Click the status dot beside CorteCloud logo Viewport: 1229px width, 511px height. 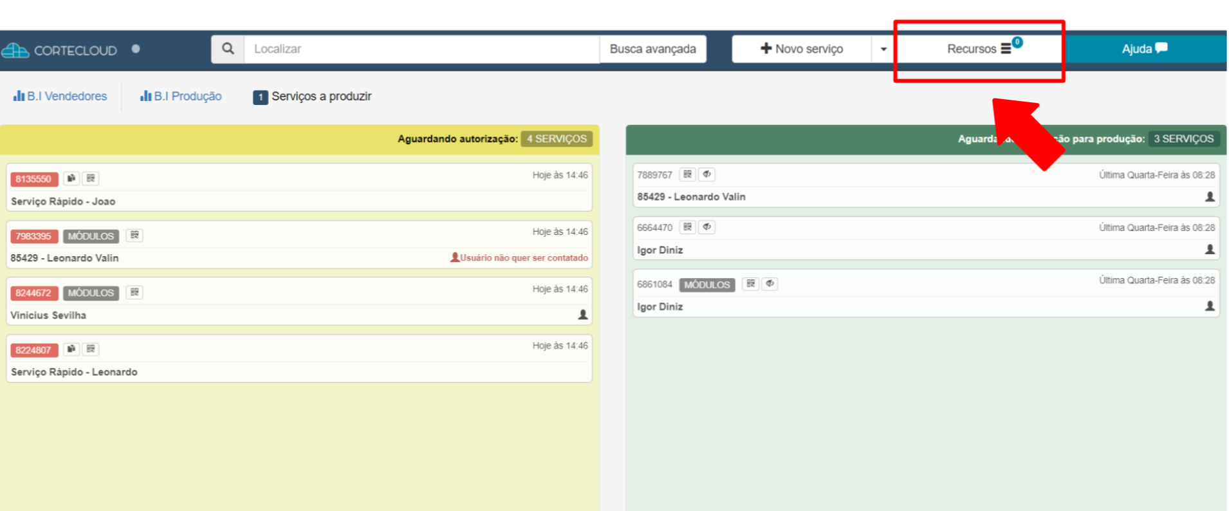click(136, 49)
